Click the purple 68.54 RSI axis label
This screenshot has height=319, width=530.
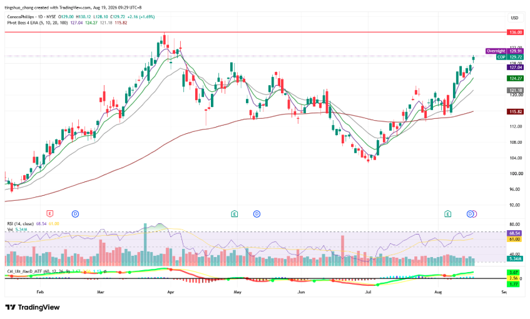[515, 233]
